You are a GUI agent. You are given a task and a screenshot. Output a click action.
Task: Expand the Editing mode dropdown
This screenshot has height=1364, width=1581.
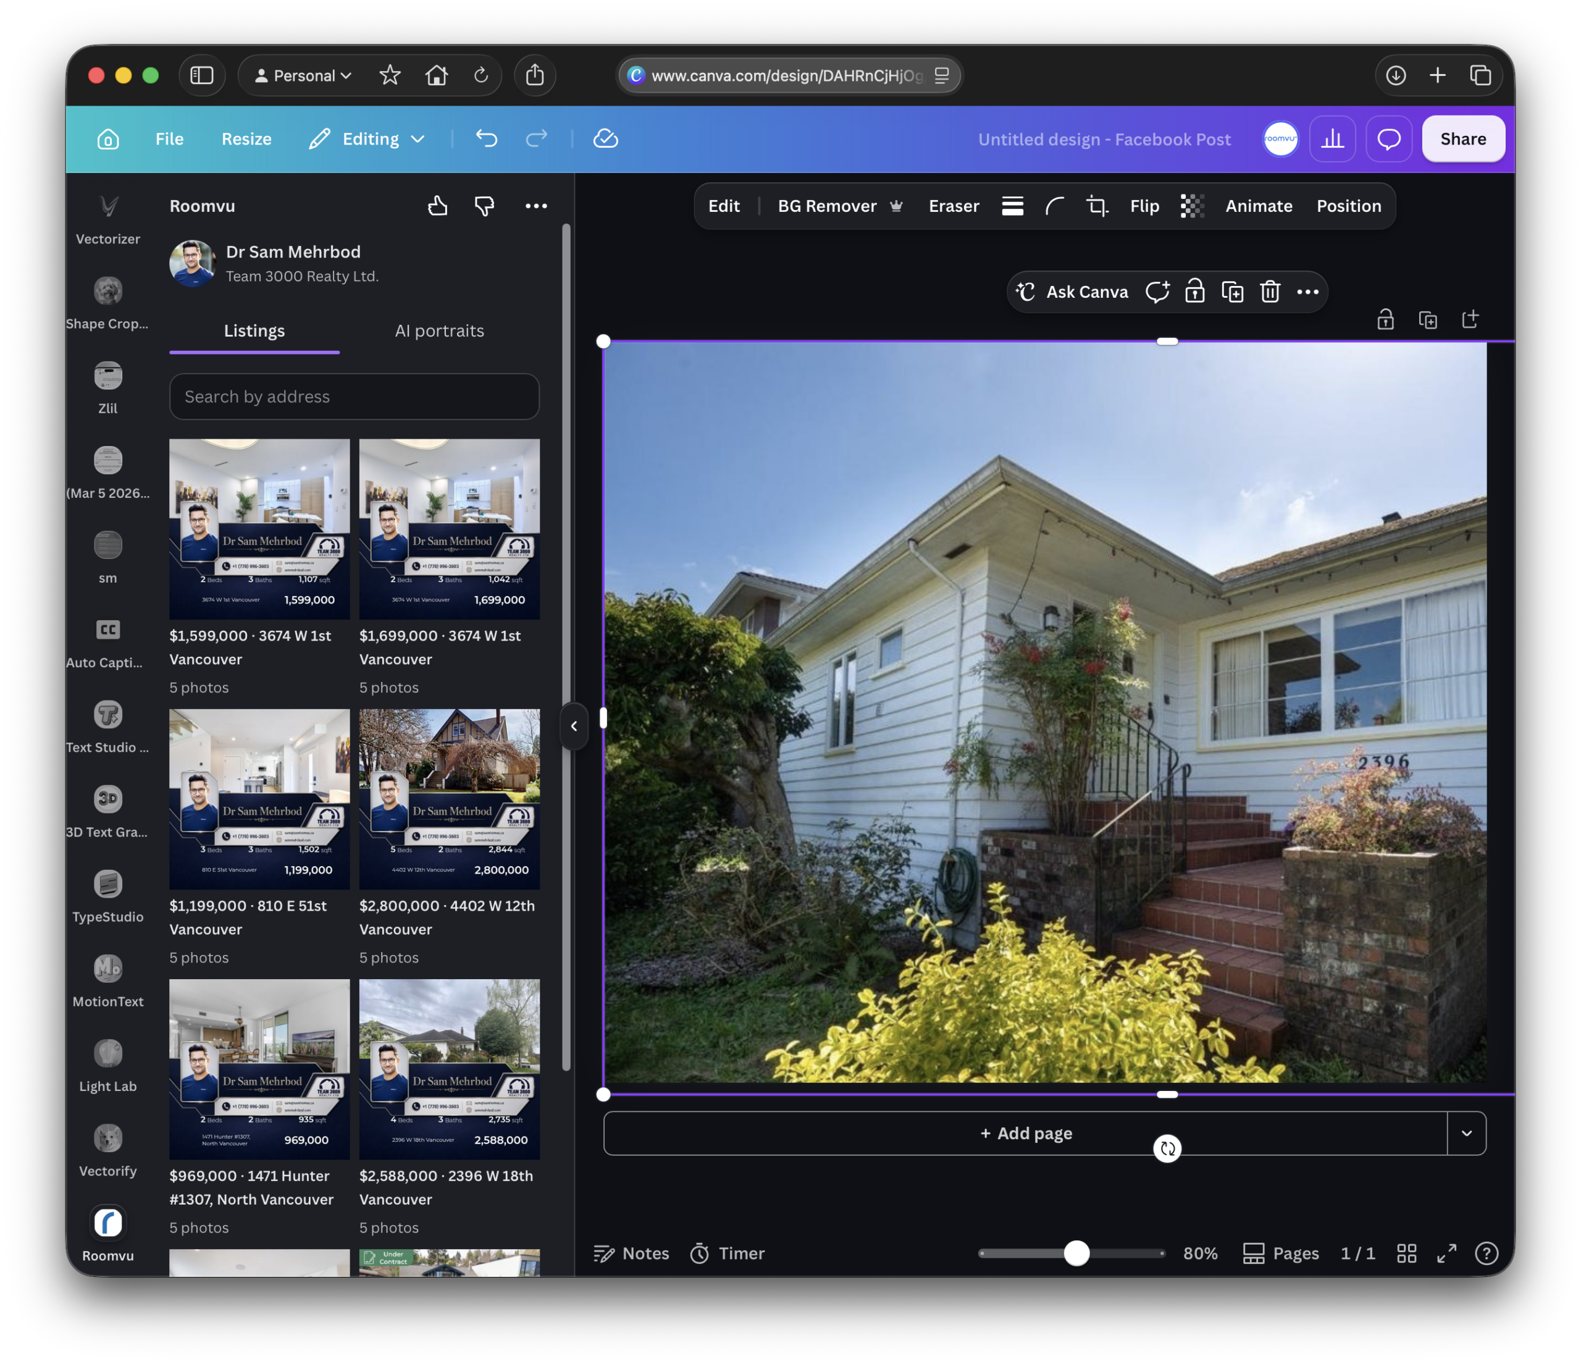(368, 139)
